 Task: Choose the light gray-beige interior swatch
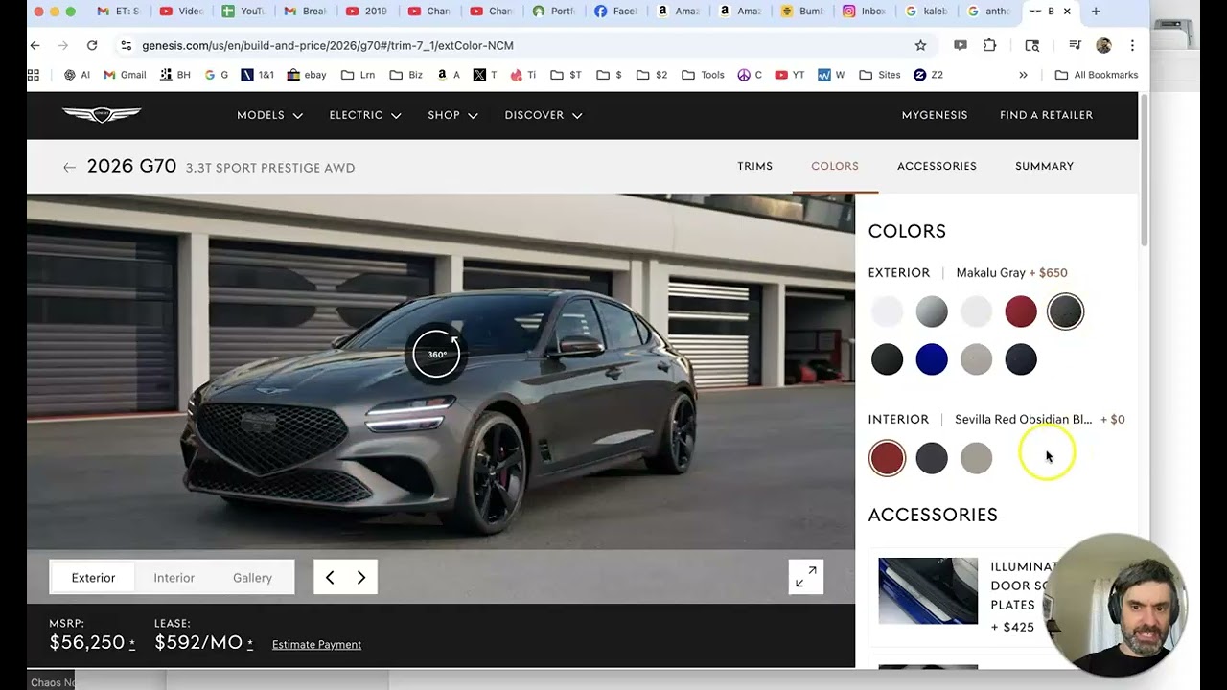point(976,458)
